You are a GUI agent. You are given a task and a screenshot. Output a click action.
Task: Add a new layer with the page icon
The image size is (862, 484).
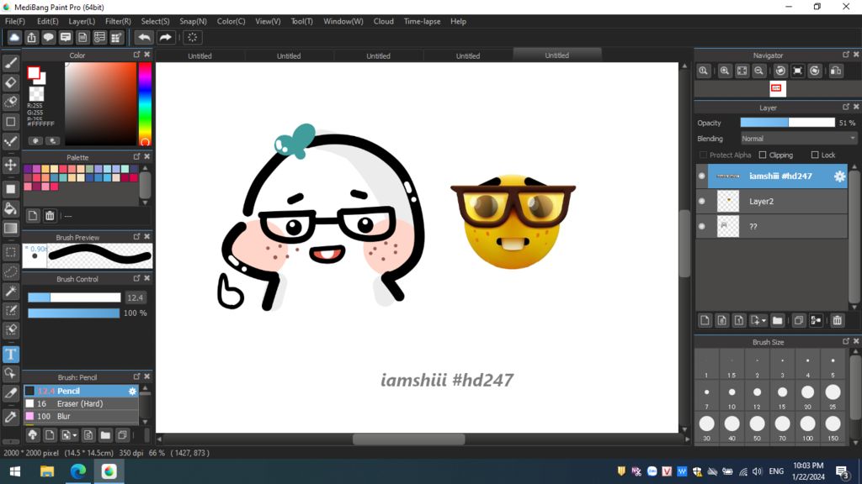[x=705, y=320]
